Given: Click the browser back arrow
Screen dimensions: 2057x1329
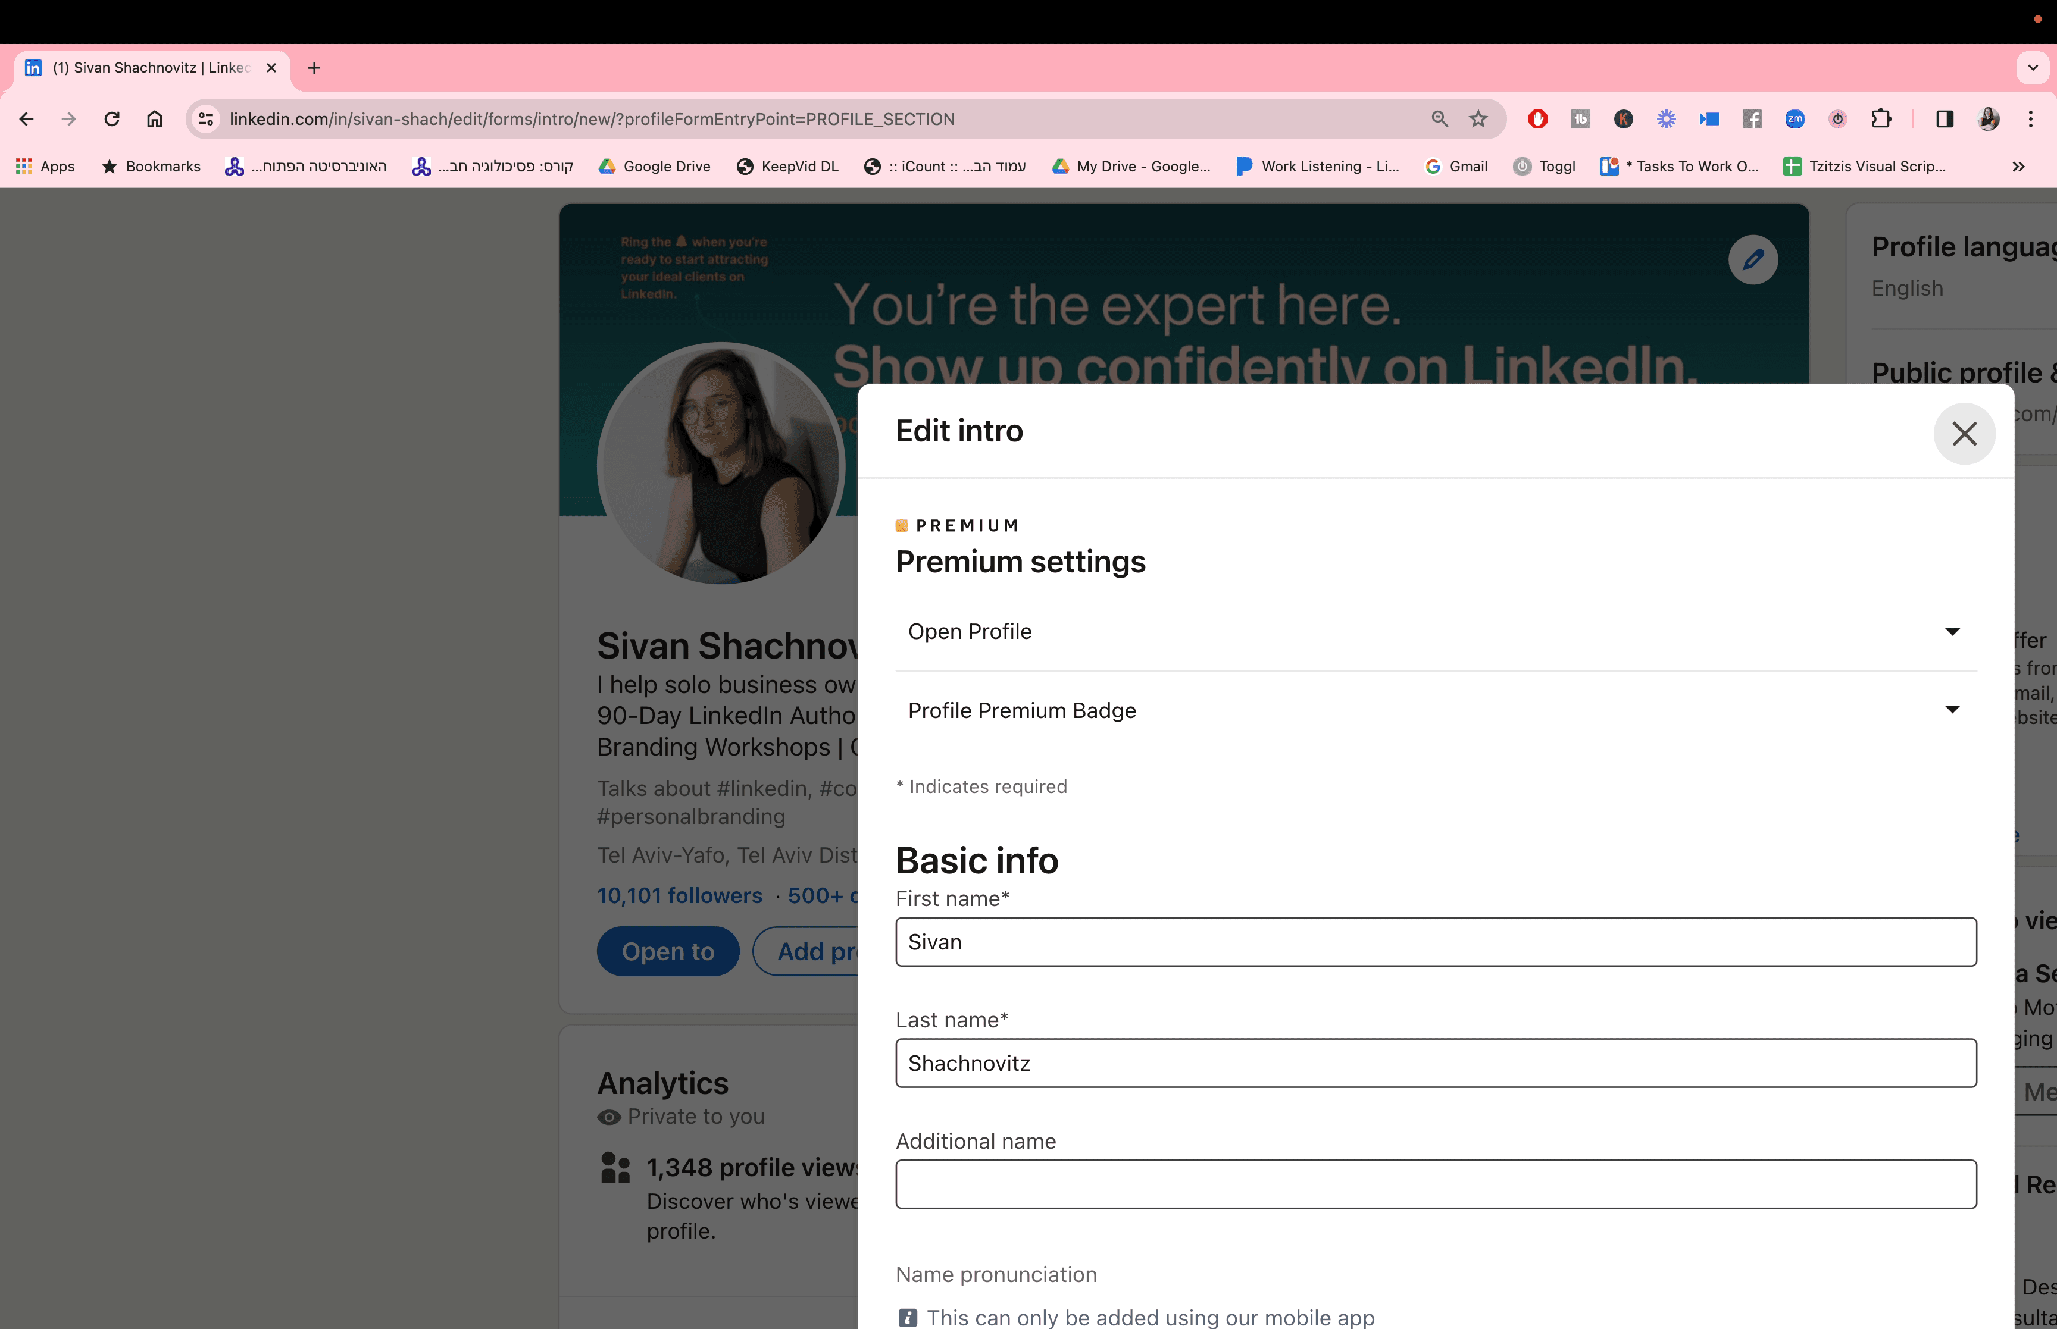Looking at the screenshot, I should coord(27,119).
